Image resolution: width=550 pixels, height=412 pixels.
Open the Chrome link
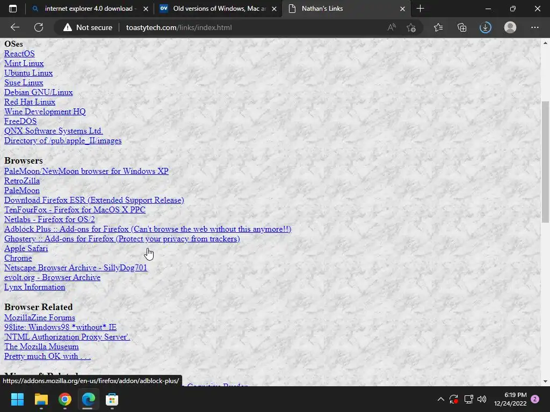click(x=18, y=258)
